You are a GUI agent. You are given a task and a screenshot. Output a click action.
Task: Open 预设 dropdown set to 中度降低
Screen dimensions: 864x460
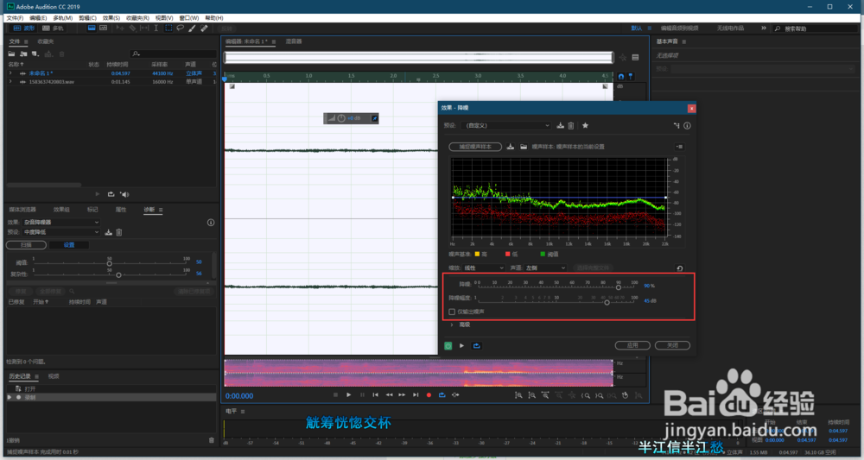pyautogui.click(x=61, y=232)
